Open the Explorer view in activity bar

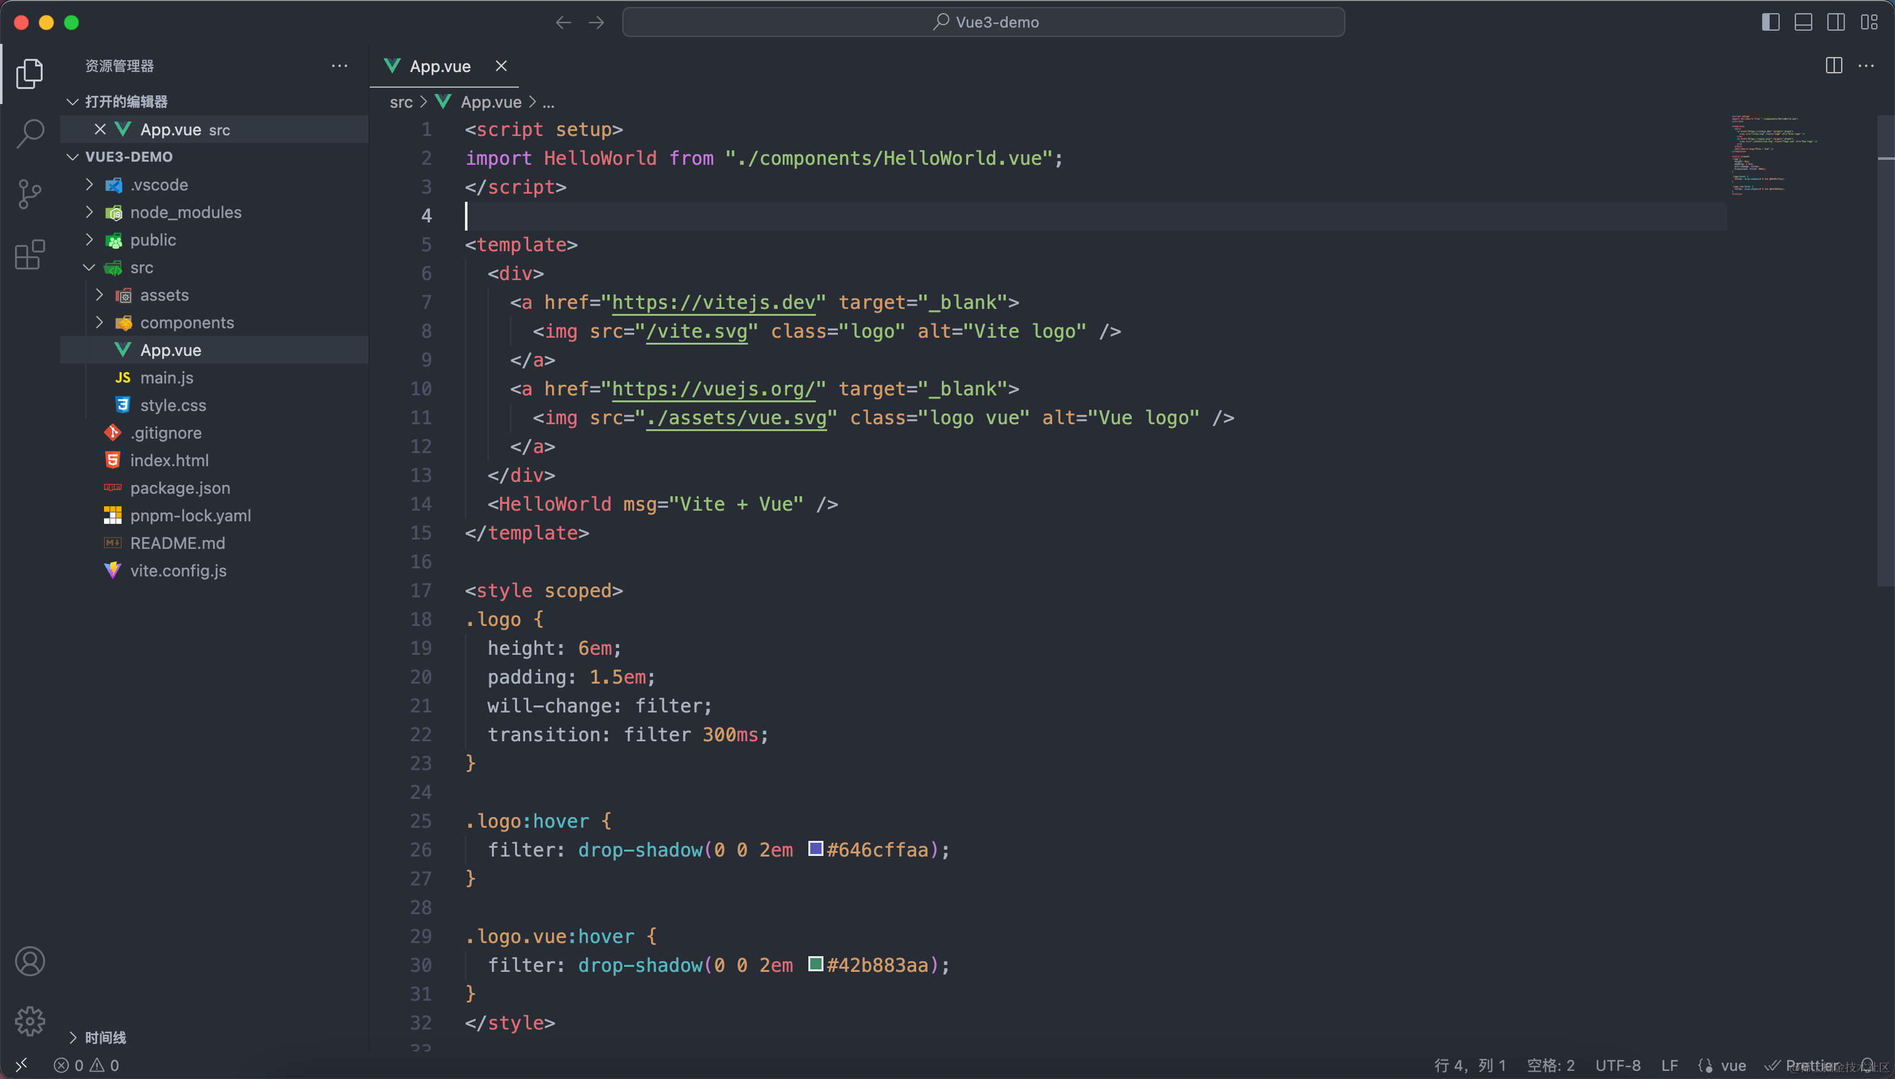[29, 73]
